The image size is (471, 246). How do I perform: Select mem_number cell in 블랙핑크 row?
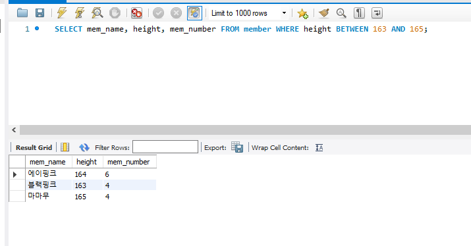[x=130, y=185]
